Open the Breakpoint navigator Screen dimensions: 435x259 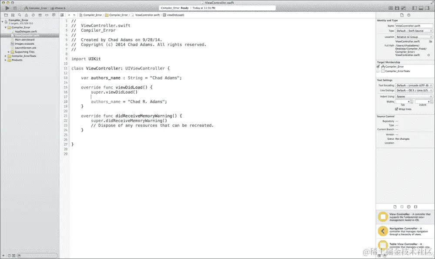pyautogui.click(x=47, y=15)
